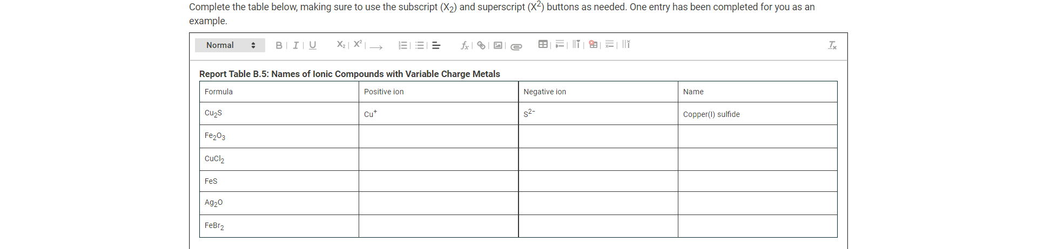Clear text formatting with the Tx icon

click(832, 45)
